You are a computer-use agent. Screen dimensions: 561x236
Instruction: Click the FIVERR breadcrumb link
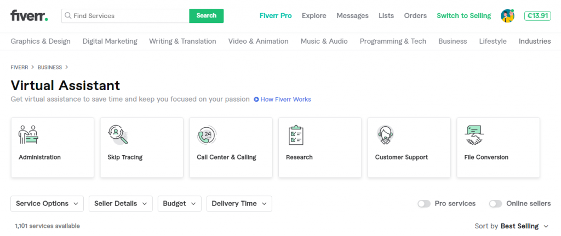point(19,67)
